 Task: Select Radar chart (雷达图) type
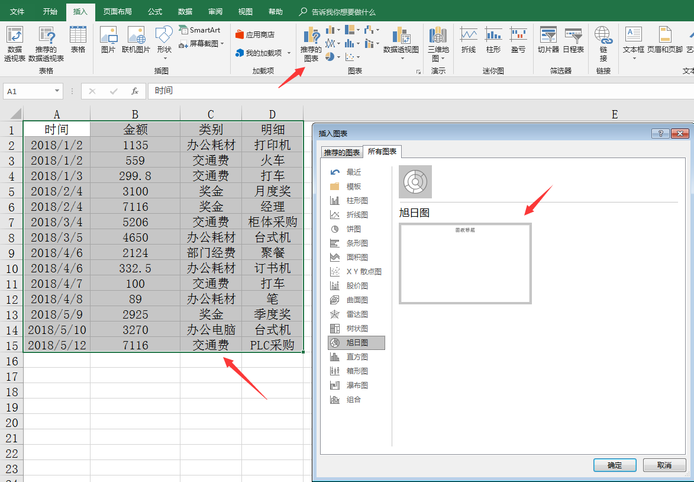(x=357, y=314)
